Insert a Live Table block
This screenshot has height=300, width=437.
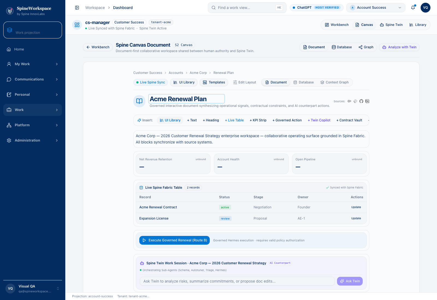(234, 120)
